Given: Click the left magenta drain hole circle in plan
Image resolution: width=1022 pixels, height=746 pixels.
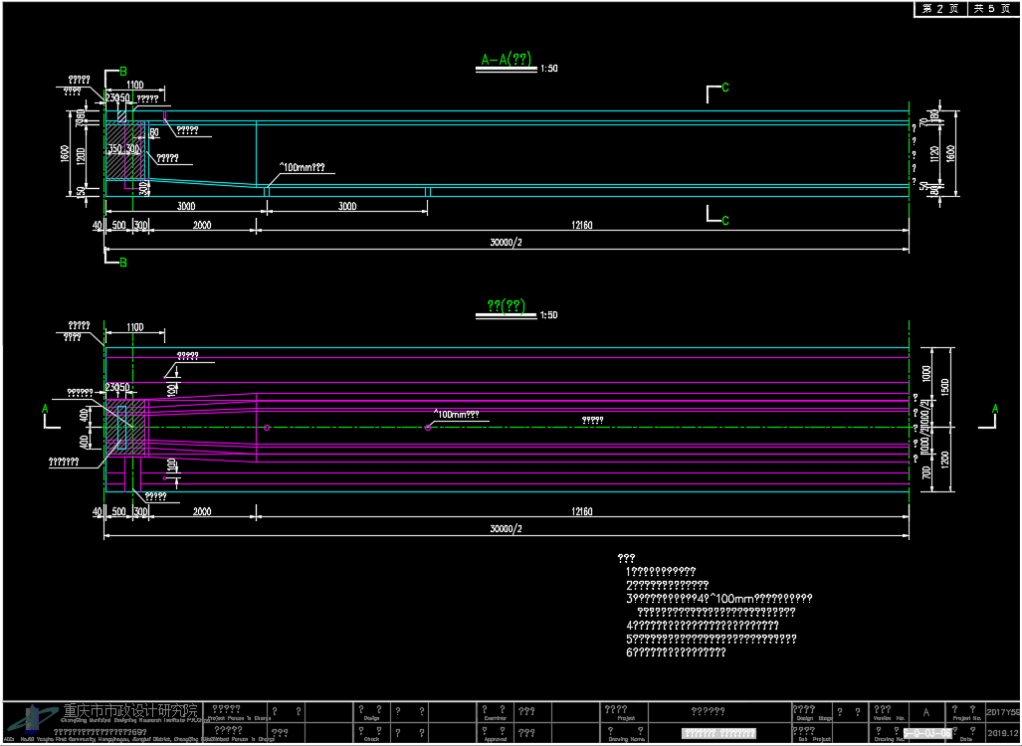Looking at the screenshot, I should (x=267, y=428).
